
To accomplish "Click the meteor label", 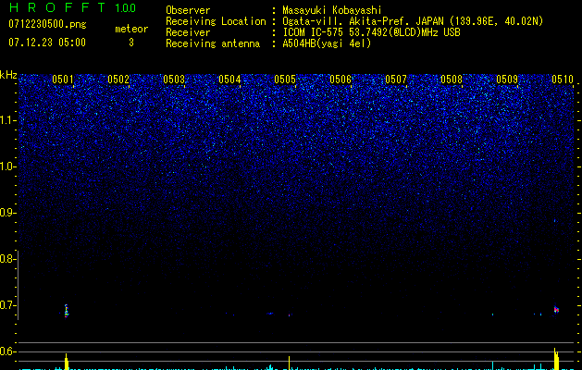I will click(x=131, y=29).
